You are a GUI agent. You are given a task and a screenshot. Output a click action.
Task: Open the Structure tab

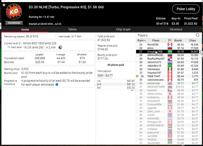[176, 29]
